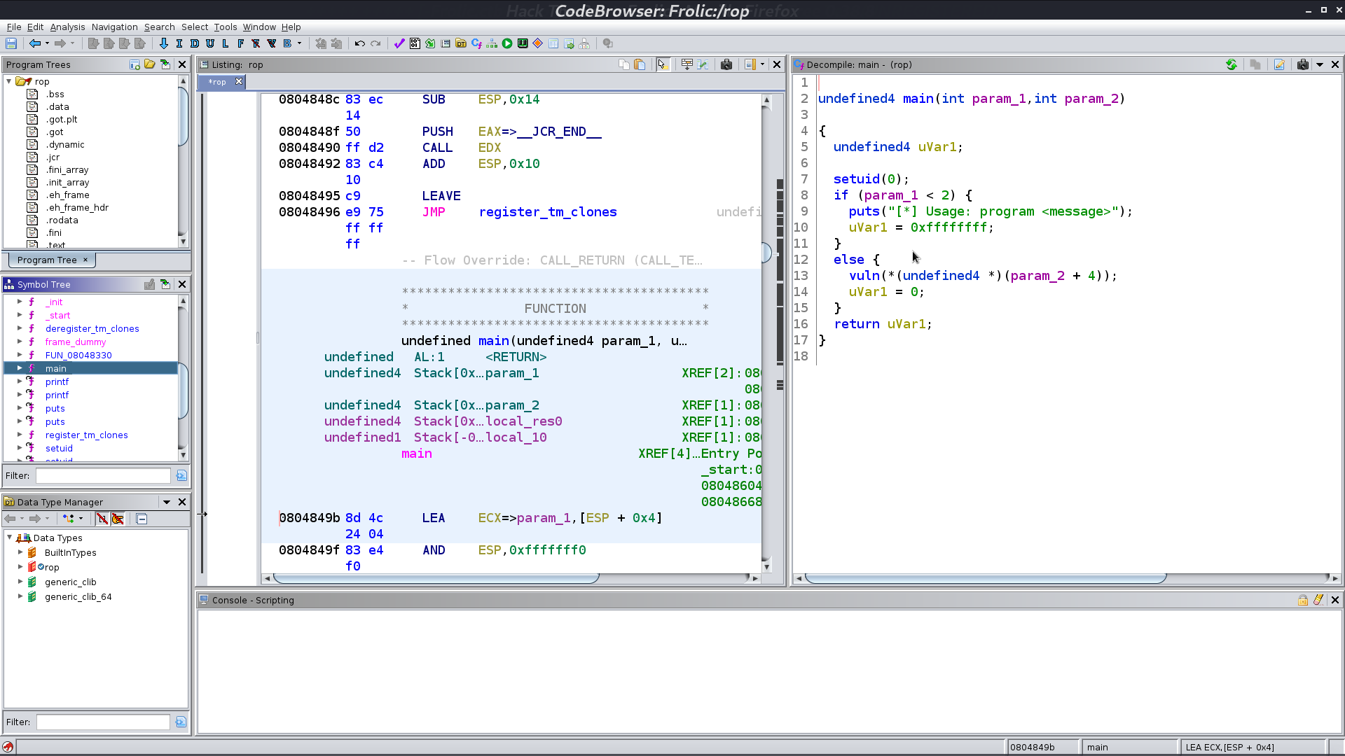Open the File menu
This screenshot has height=756, width=1345.
(x=14, y=27)
